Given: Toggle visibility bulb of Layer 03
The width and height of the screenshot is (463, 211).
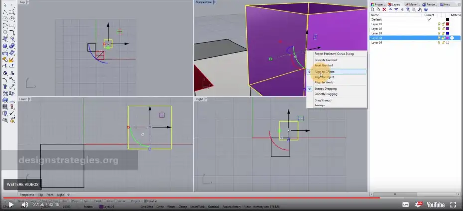Looking at the screenshot, I should (x=439, y=33).
